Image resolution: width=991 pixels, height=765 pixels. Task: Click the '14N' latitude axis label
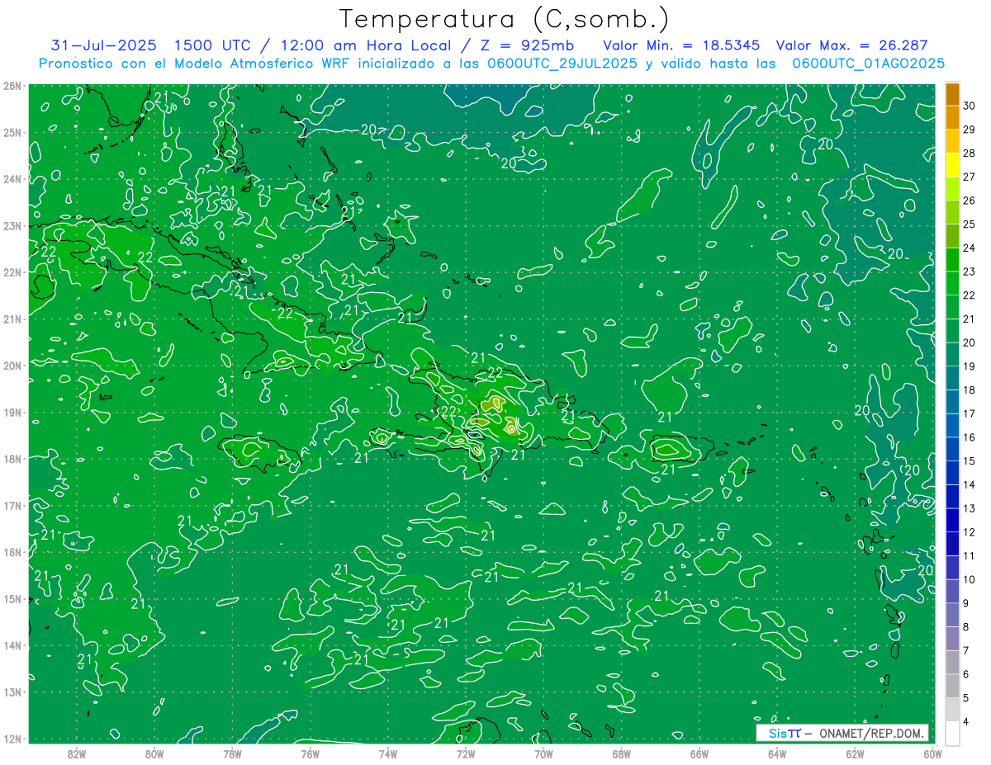tap(12, 645)
